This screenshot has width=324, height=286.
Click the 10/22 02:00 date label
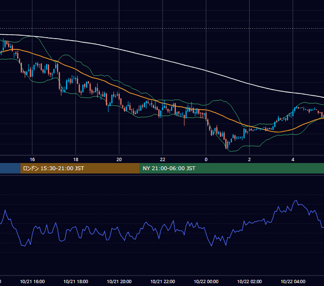[x=249, y=281]
